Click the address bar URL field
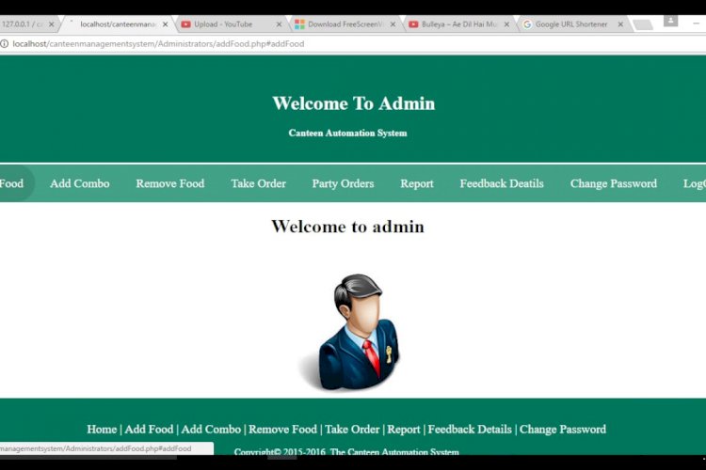The height and width of the screenshot is (470, 706). (158, 43)
